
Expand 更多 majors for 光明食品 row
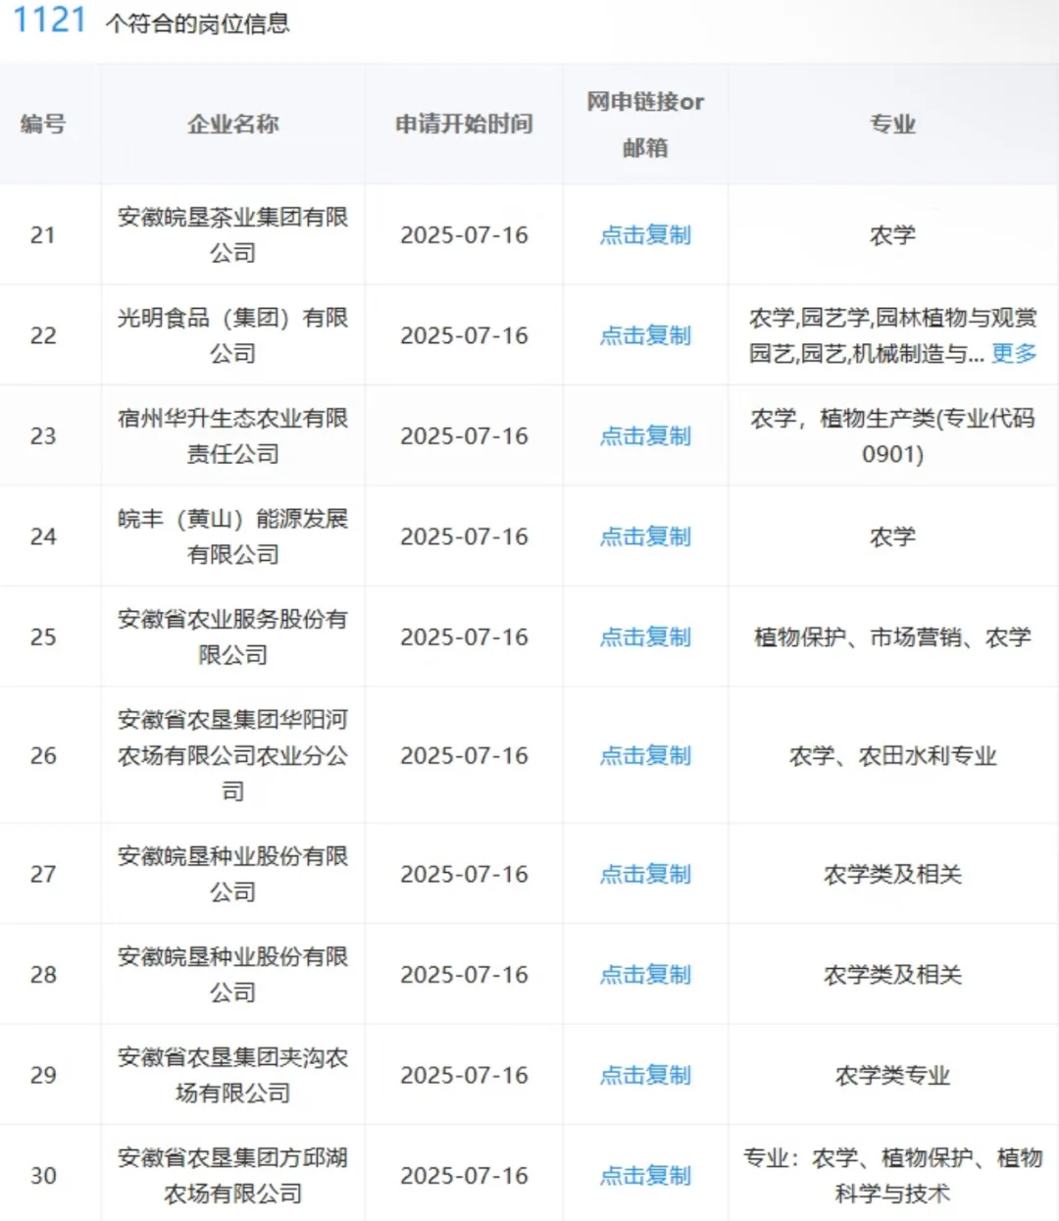(x=1014, y=353)
